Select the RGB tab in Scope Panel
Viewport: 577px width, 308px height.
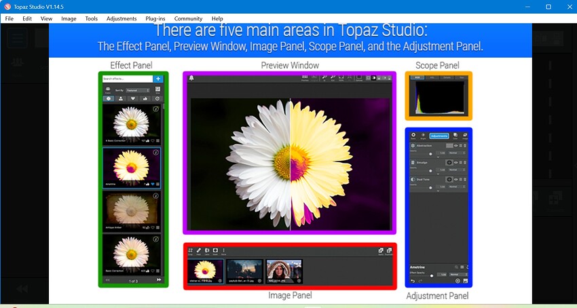coord(417,77)
